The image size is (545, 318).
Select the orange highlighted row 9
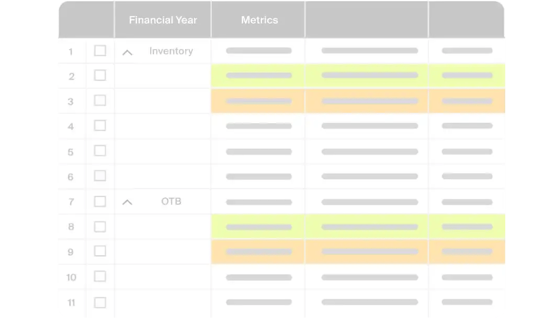(x=358, y=251)
